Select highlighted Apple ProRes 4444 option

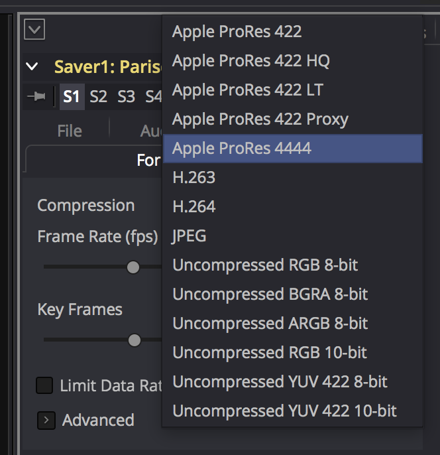coord(292,149)
